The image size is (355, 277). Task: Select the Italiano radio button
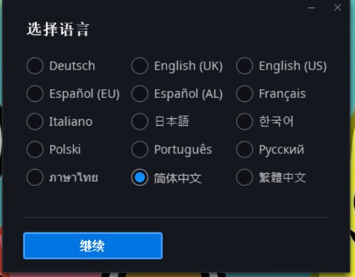(x=35, y=122)
